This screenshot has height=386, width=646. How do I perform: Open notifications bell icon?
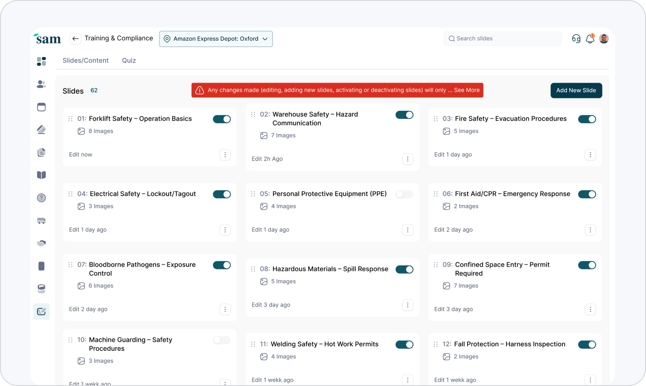(x=590, y=39)
